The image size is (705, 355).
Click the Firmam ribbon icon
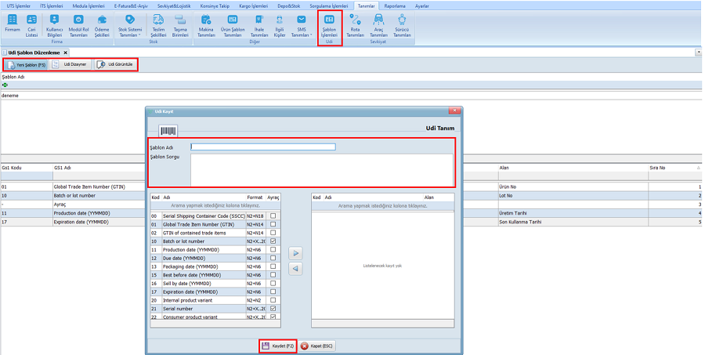pos(13,26)
